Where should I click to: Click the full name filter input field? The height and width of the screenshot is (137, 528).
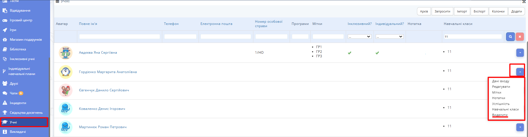tap(119, 37)
